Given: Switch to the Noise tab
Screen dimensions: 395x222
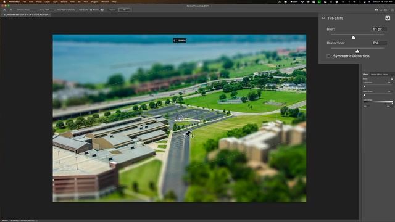Looking at the screenshot, I should [x=385, y=74].
